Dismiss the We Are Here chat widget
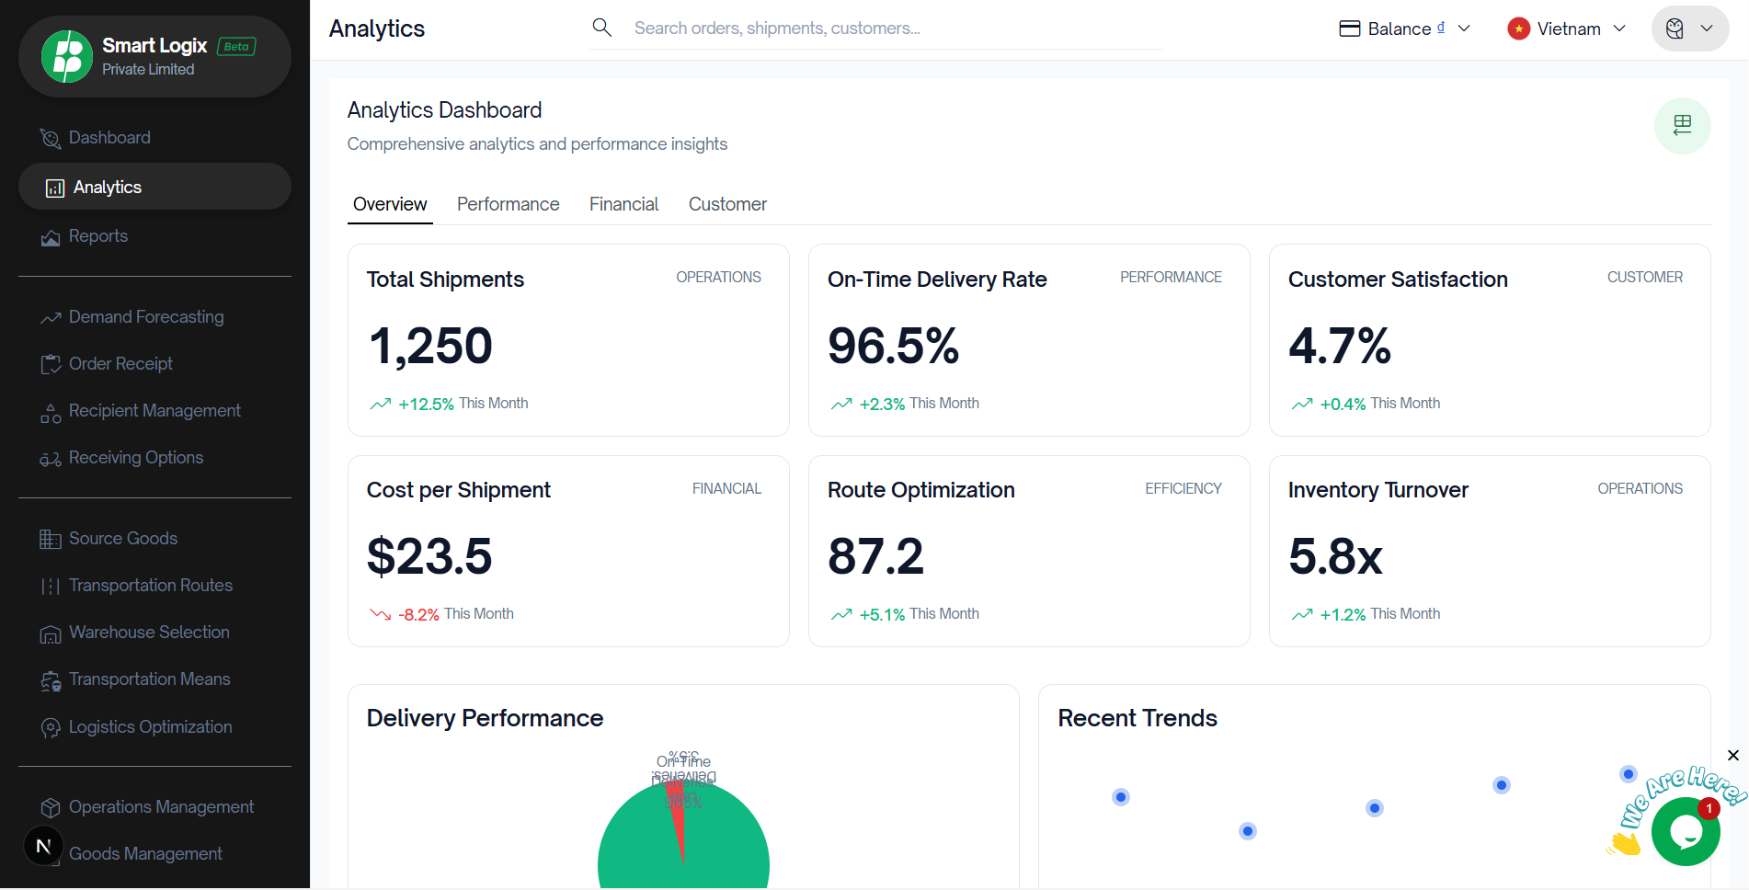This screenshot has height=890, width=1749. pyautogui.click(x=1733, y=756)
